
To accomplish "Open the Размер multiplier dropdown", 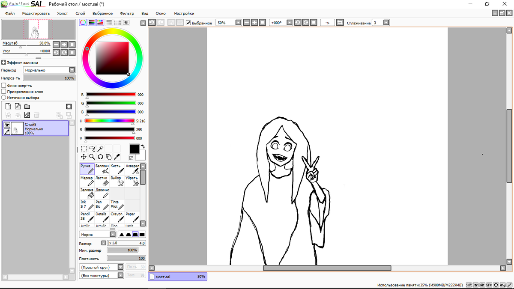I will [104, 243].
